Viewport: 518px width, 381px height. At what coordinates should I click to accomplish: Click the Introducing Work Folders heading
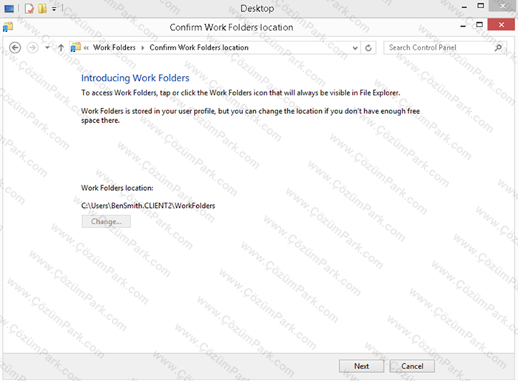[135, 78]
